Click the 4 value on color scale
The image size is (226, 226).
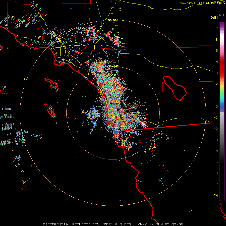pos(217,62)
